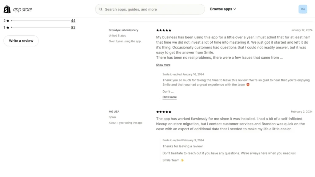
Task: Select reviewer name MG USA
Action: (114, 111)
